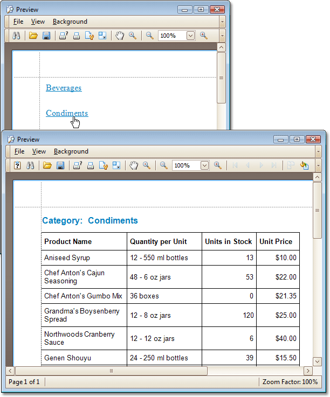Expand the lower toolbar overflow arrow
The width and height of the screenshot is (330, 397).
coord(318,165)
